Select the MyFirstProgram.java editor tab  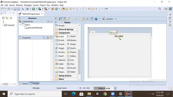(x=31, y=14)
